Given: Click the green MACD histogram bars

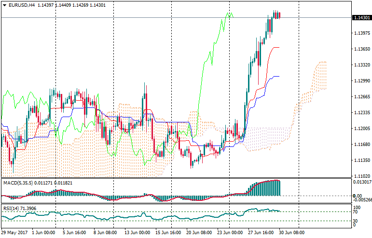Looking at the screenshot, I should pyautogui.click(x=265, y=188).
